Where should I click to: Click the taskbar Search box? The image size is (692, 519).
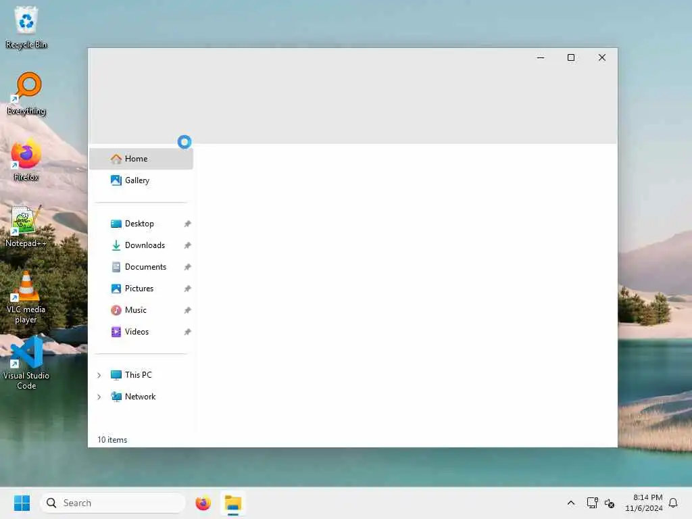[113, 503]
